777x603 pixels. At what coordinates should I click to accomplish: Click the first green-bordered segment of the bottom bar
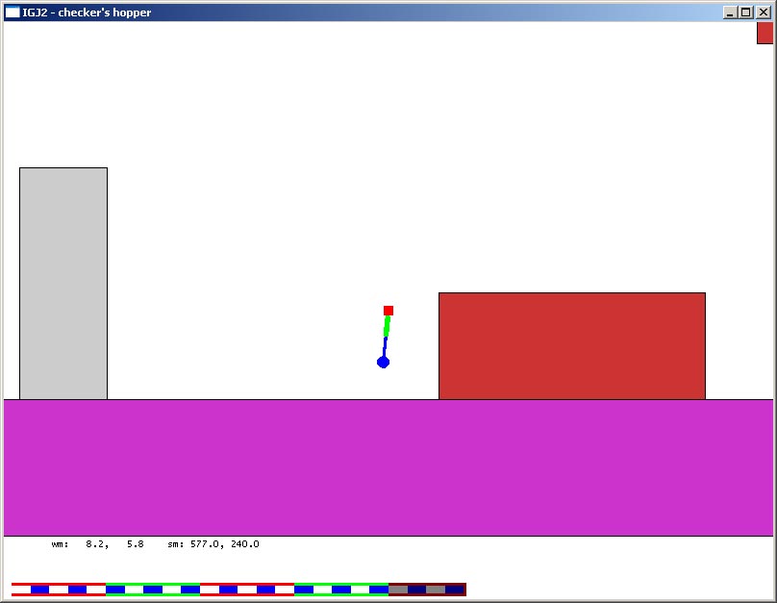tap(153, 590)
